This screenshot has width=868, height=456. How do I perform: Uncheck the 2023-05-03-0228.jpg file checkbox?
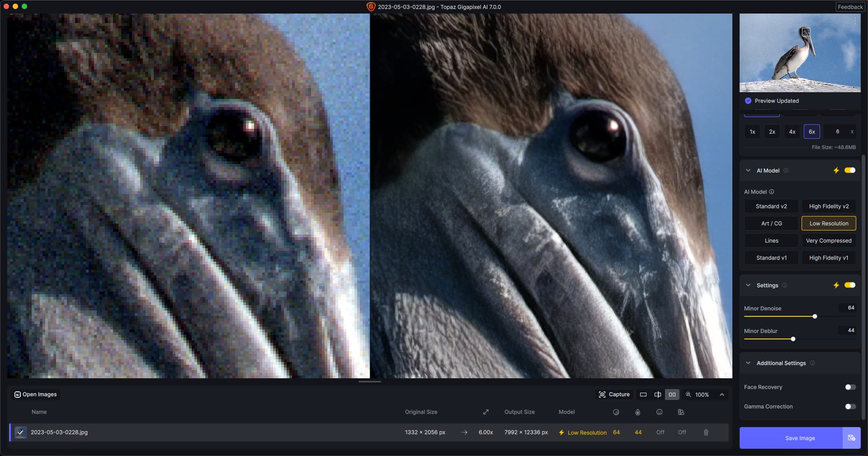(20, 432)
